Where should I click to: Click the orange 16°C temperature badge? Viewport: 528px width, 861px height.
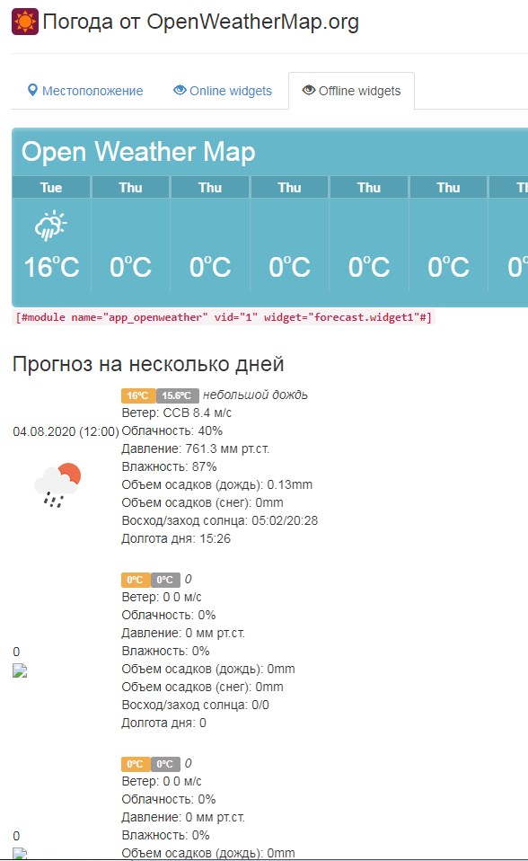pos(137,395)
